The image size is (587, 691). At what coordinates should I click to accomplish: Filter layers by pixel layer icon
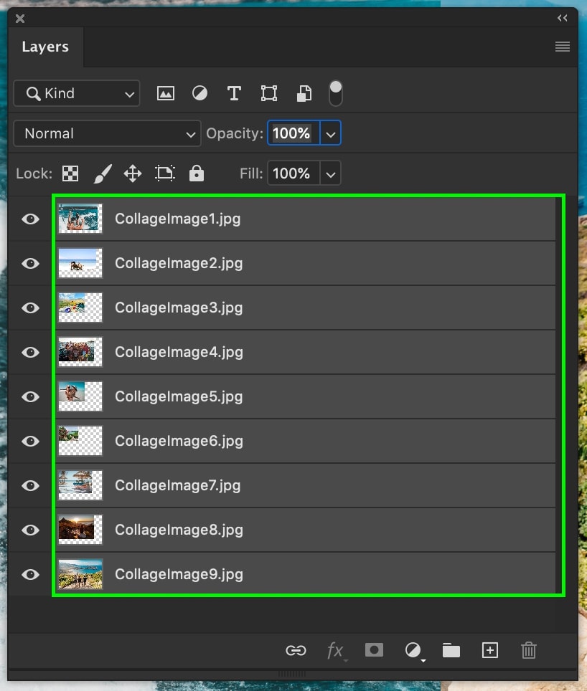[x=165, y=93]
